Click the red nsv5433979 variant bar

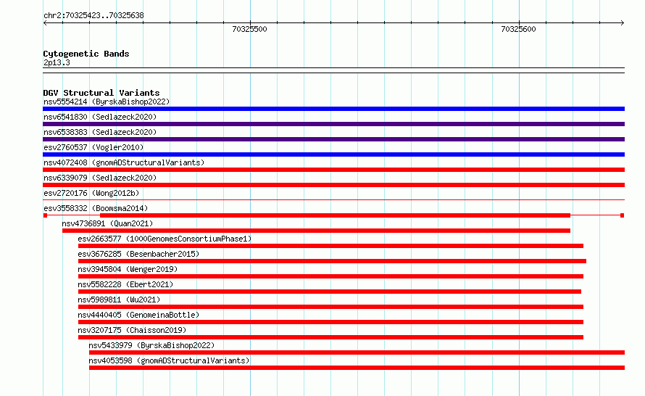coord(357,352)
